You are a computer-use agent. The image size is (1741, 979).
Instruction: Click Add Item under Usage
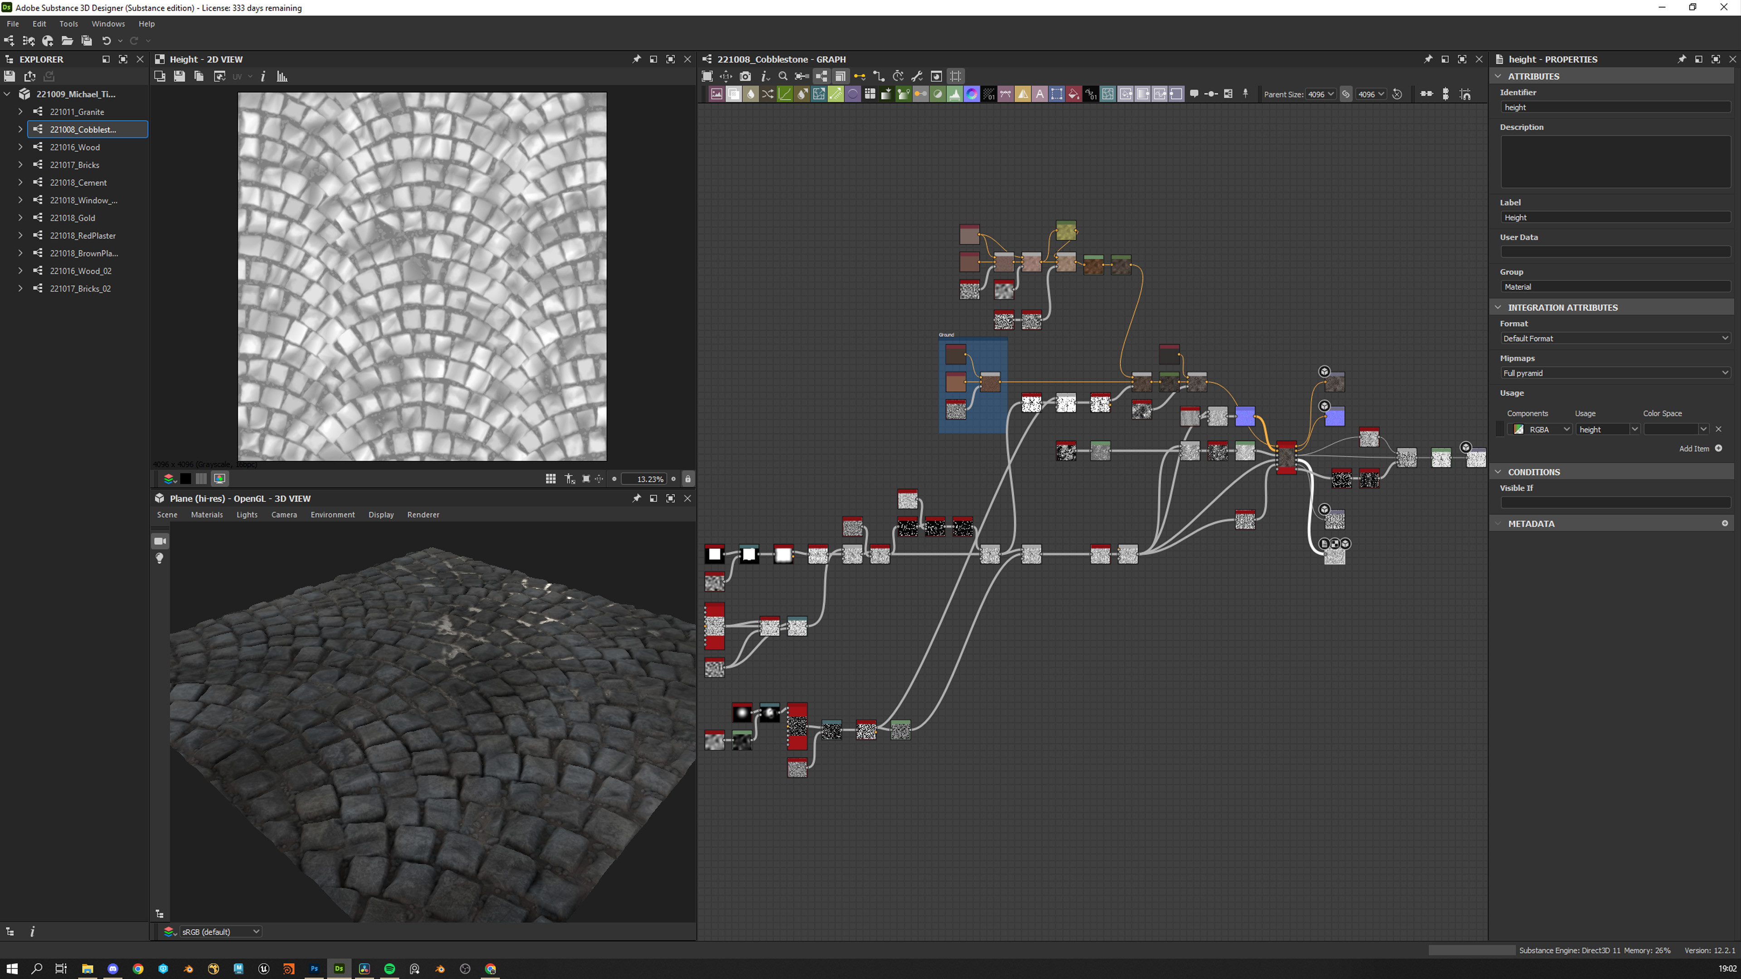(1700, 449)
